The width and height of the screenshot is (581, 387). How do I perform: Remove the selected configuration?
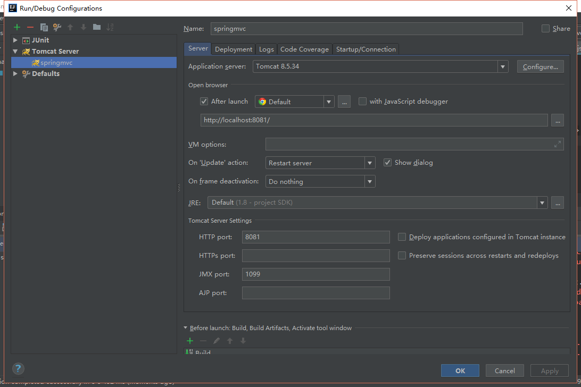pyautogui.click(x=30, y=27)
